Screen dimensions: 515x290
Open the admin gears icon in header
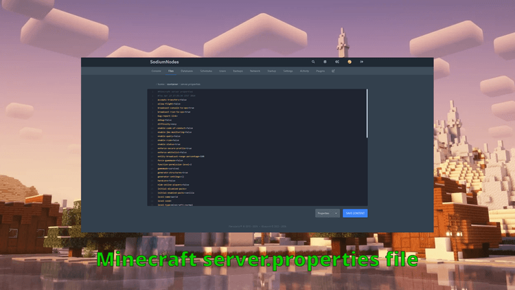(337, 62)
